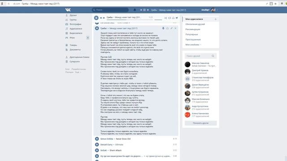Edit the Грибы track with pencil icon
287x161 pixels.
[x=171, y=28]
